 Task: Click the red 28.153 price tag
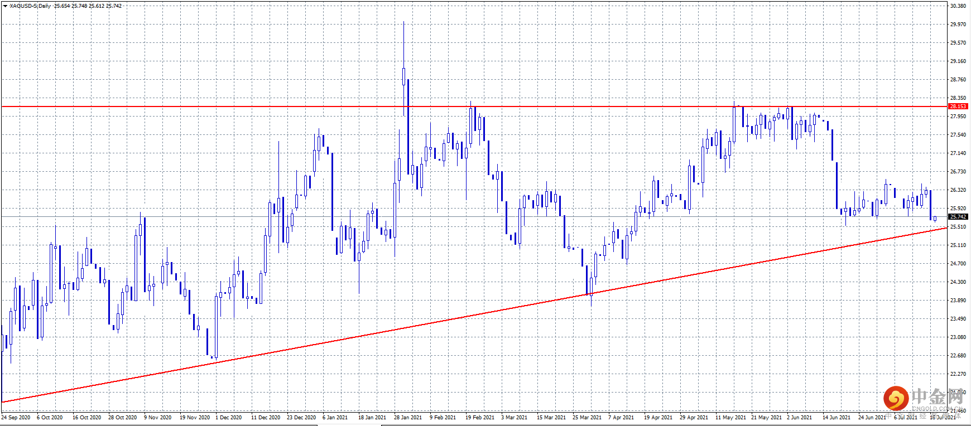click(x=958, y=106)
